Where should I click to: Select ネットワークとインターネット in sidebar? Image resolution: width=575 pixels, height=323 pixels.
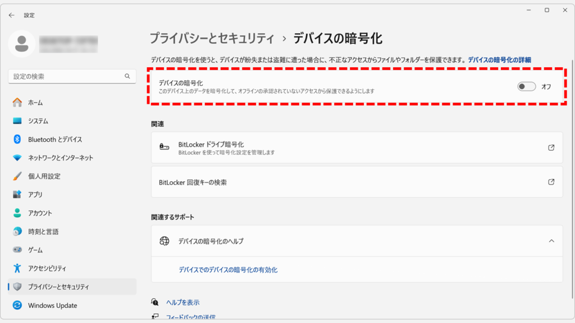[x=72, y=158]
